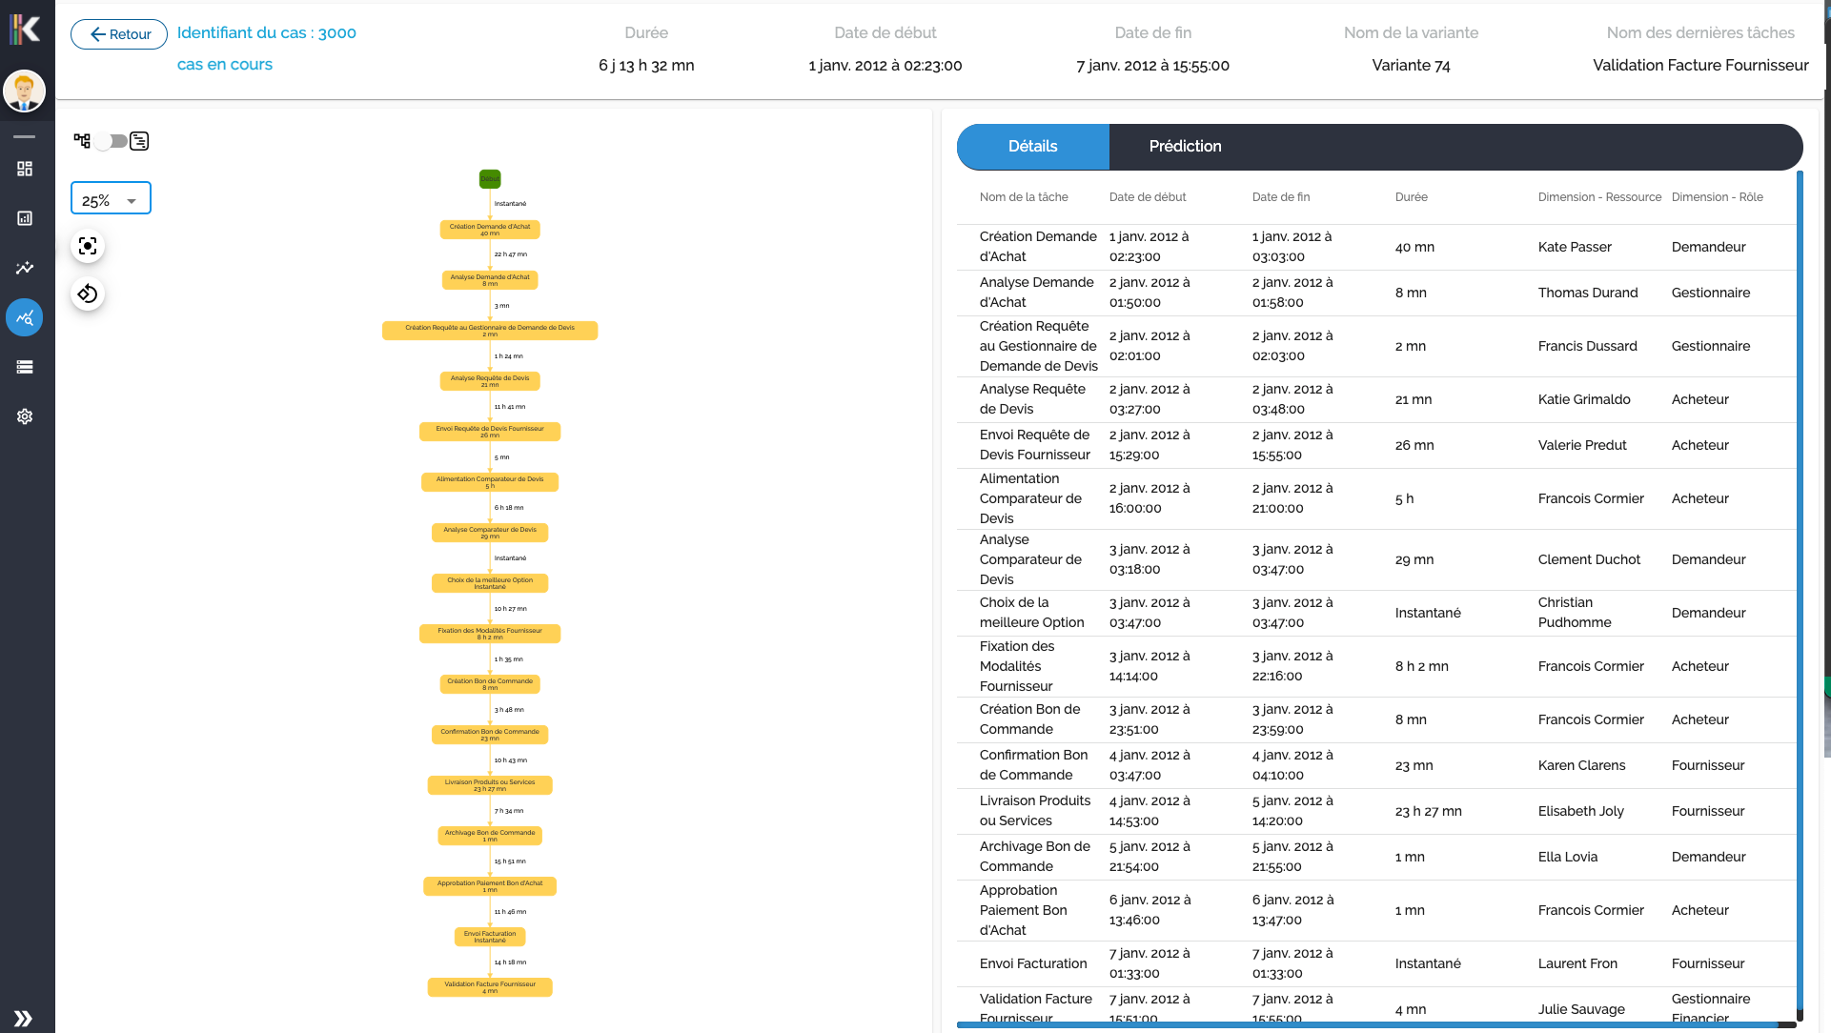This screenshot has height=1033, width=1831.
Task: Click the highlighted process explorer magnifier icon
Action: tap(25, 317)
